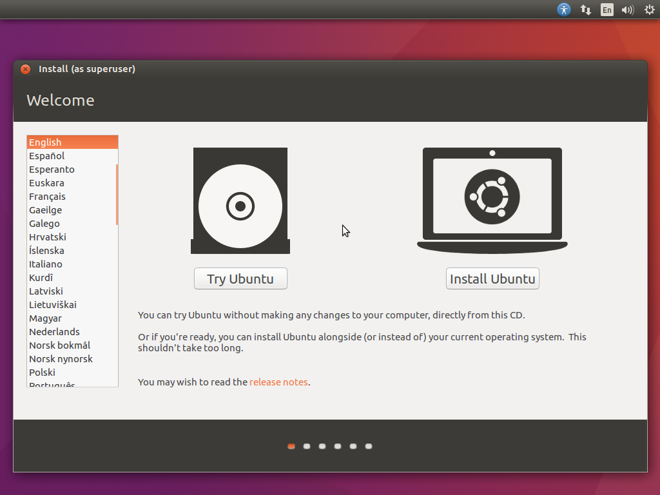This screenshot has height=495, width=660.
Task: Click the input source arrows icon
Action: [585, 10]
